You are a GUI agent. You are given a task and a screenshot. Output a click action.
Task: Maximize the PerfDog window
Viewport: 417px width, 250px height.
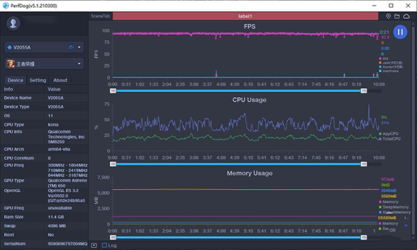click(x=391, y=6)
